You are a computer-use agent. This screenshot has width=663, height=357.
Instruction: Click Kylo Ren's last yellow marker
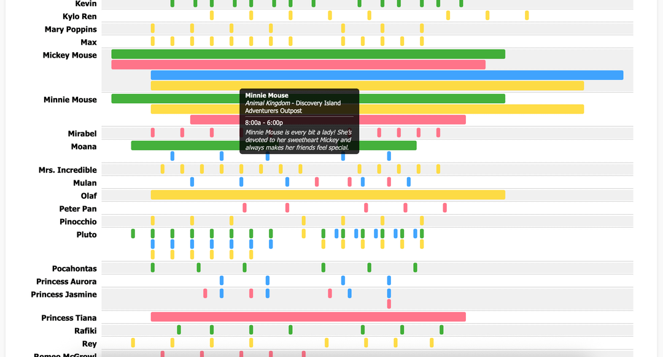(527, 15)
